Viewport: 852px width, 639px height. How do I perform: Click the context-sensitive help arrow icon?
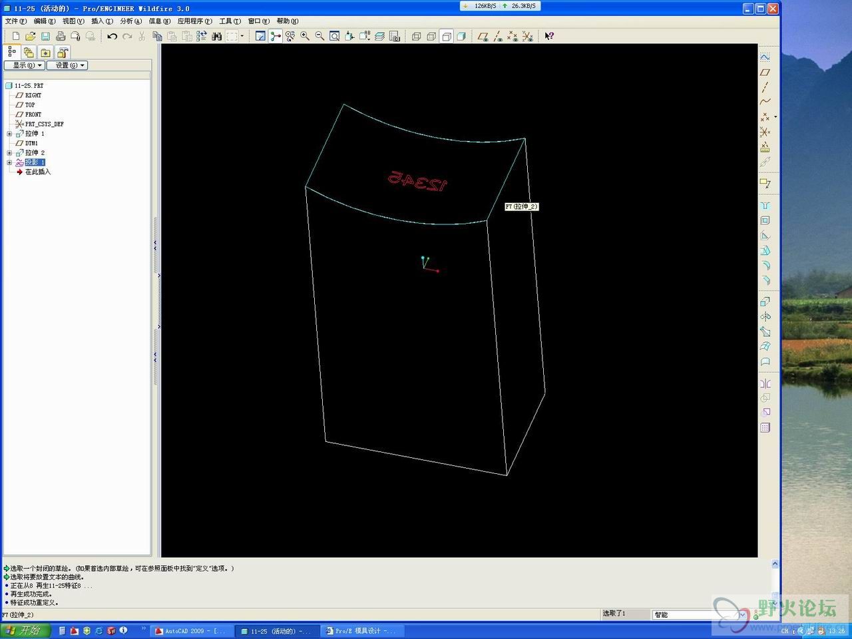coord(549,36)
